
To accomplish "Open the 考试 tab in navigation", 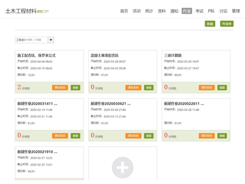I will point(199,11).
